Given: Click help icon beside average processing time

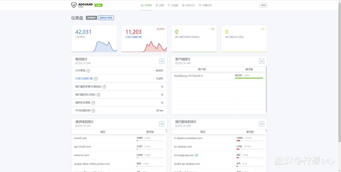Looking at the screenshot, I should [x=93, y=111].
